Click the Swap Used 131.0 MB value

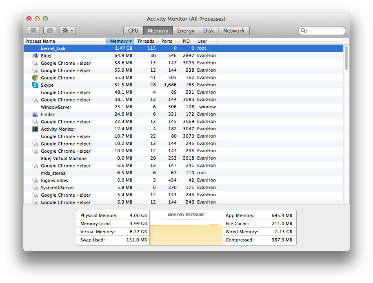pyautogui.click(x=137, y=240)
